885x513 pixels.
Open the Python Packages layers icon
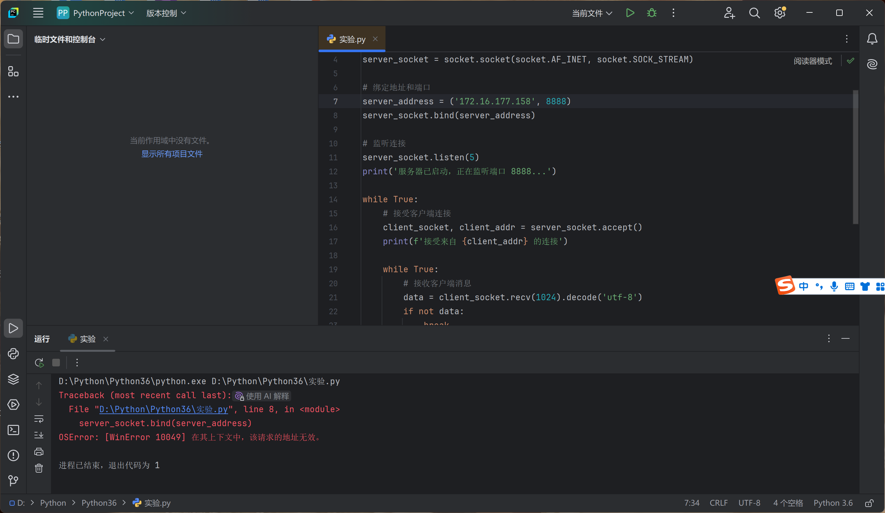coord(13,379)
